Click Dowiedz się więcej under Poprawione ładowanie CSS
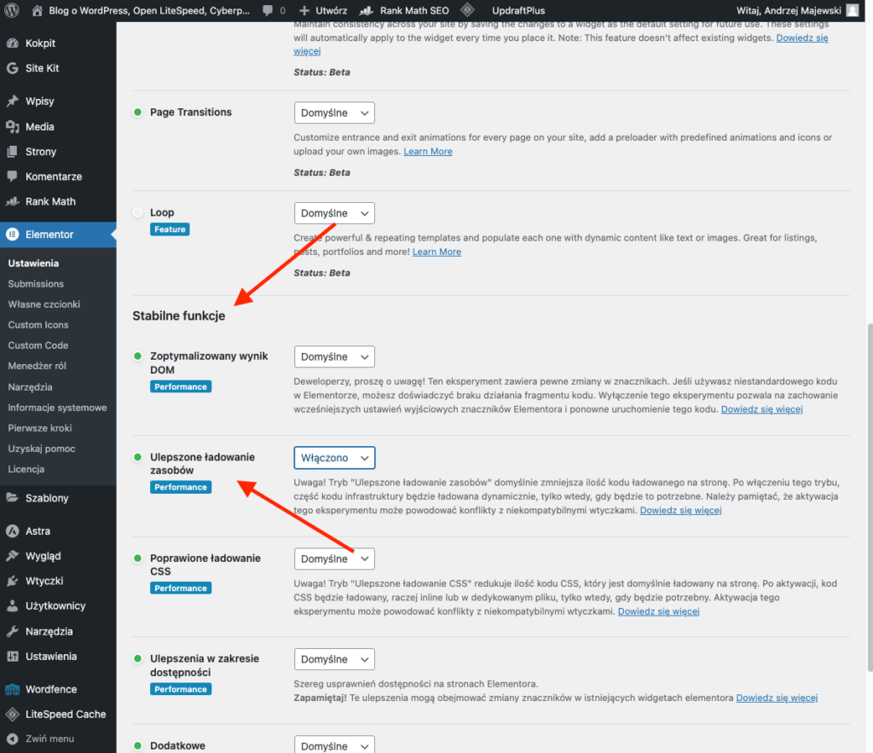This screenshot has width=873, height=753. (x=659, y=611)
